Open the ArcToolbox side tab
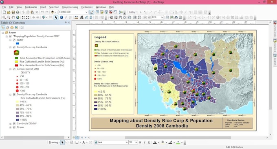Screen dimensions: 277x149 click(275, 30)
